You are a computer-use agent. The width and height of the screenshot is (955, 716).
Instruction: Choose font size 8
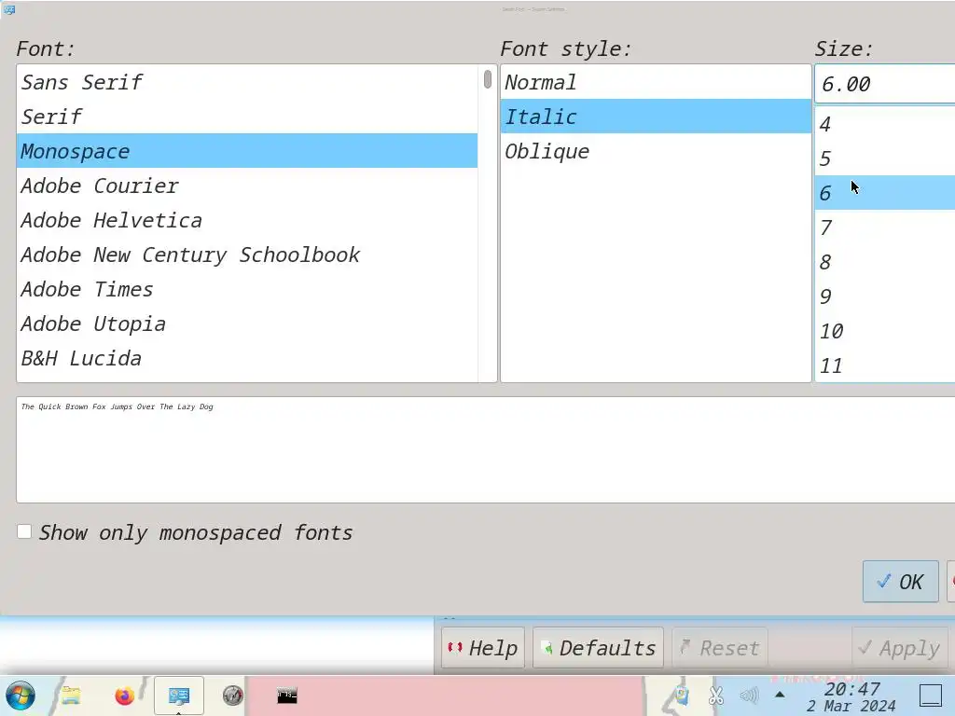click(x=885, y=262)
